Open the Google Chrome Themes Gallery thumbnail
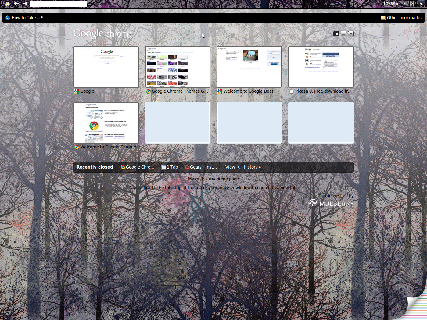This screenshot has height=320, width=427. (178, 67)
